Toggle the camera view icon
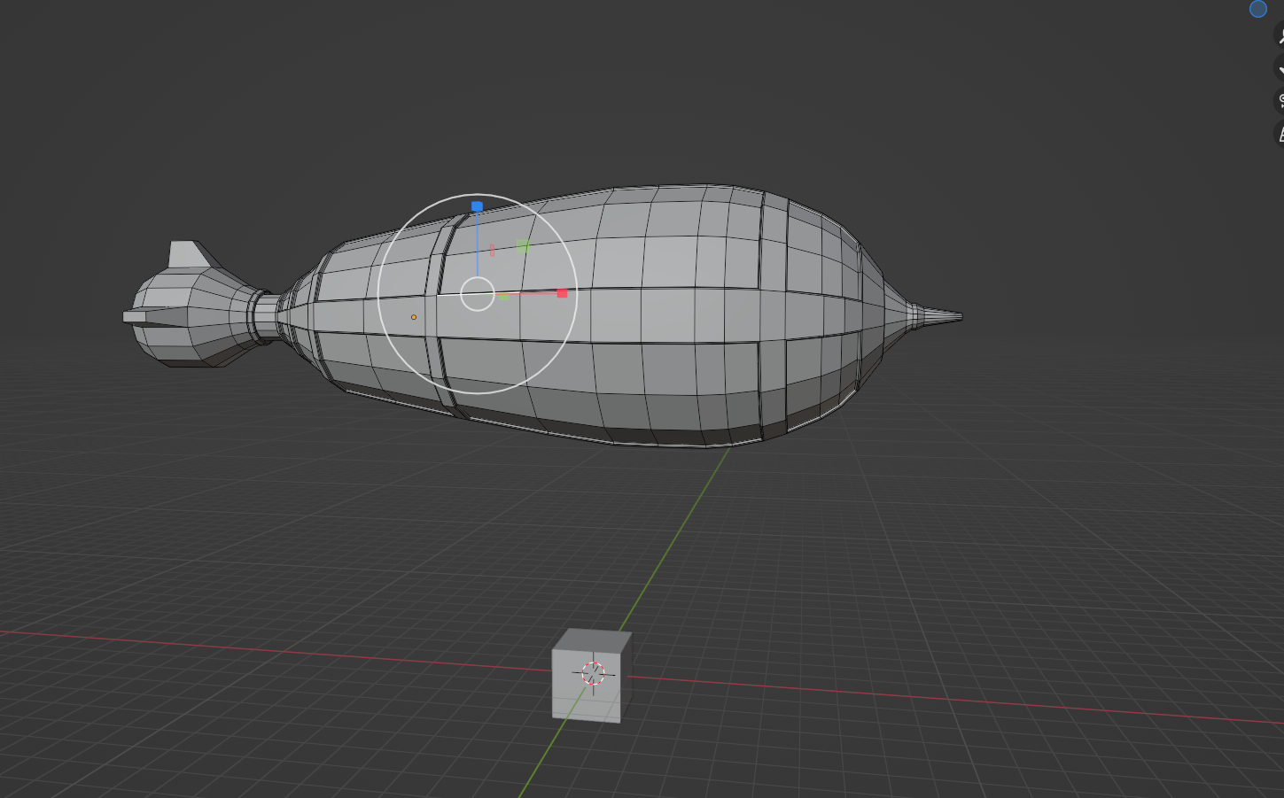Viewport: 1284px width, 798px height. (x=1280, y=100)
